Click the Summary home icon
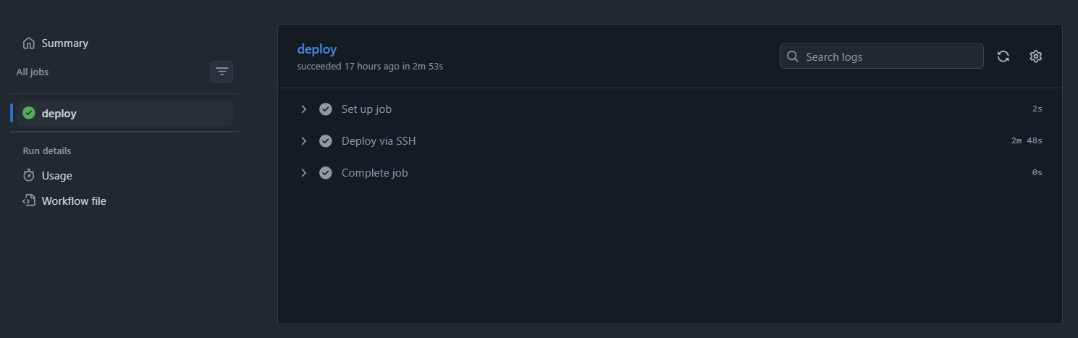The image size is (1078, 338). coord(29,43)
